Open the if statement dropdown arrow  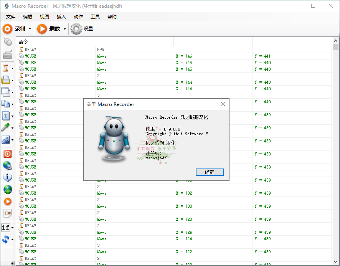[x=13, y=228]
